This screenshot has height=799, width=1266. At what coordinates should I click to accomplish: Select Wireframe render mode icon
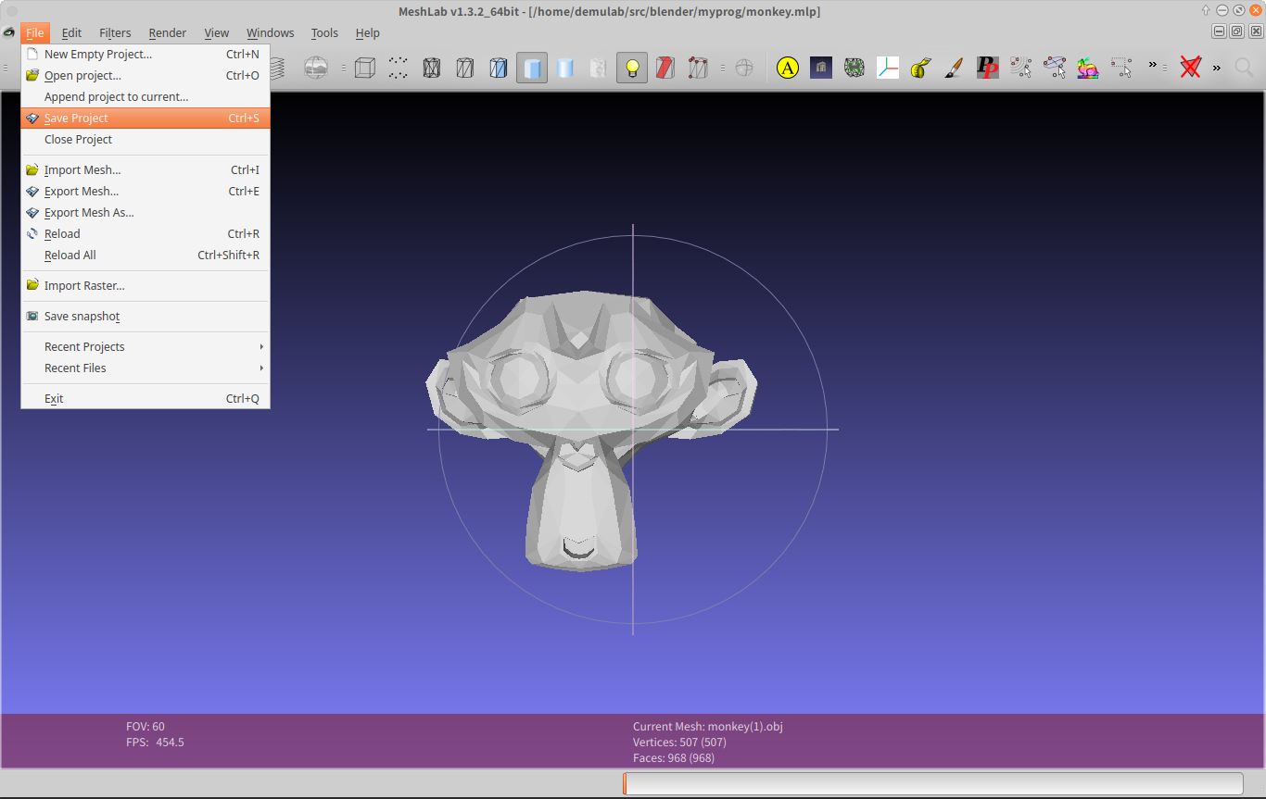point(432,68)
